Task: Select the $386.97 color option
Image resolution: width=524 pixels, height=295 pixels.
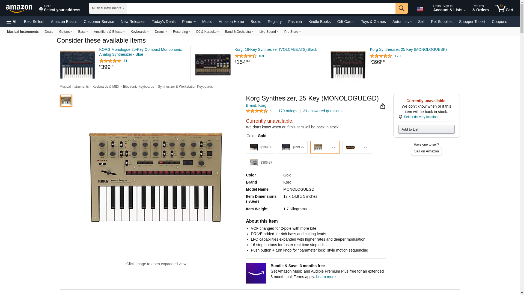Action: 260,163
